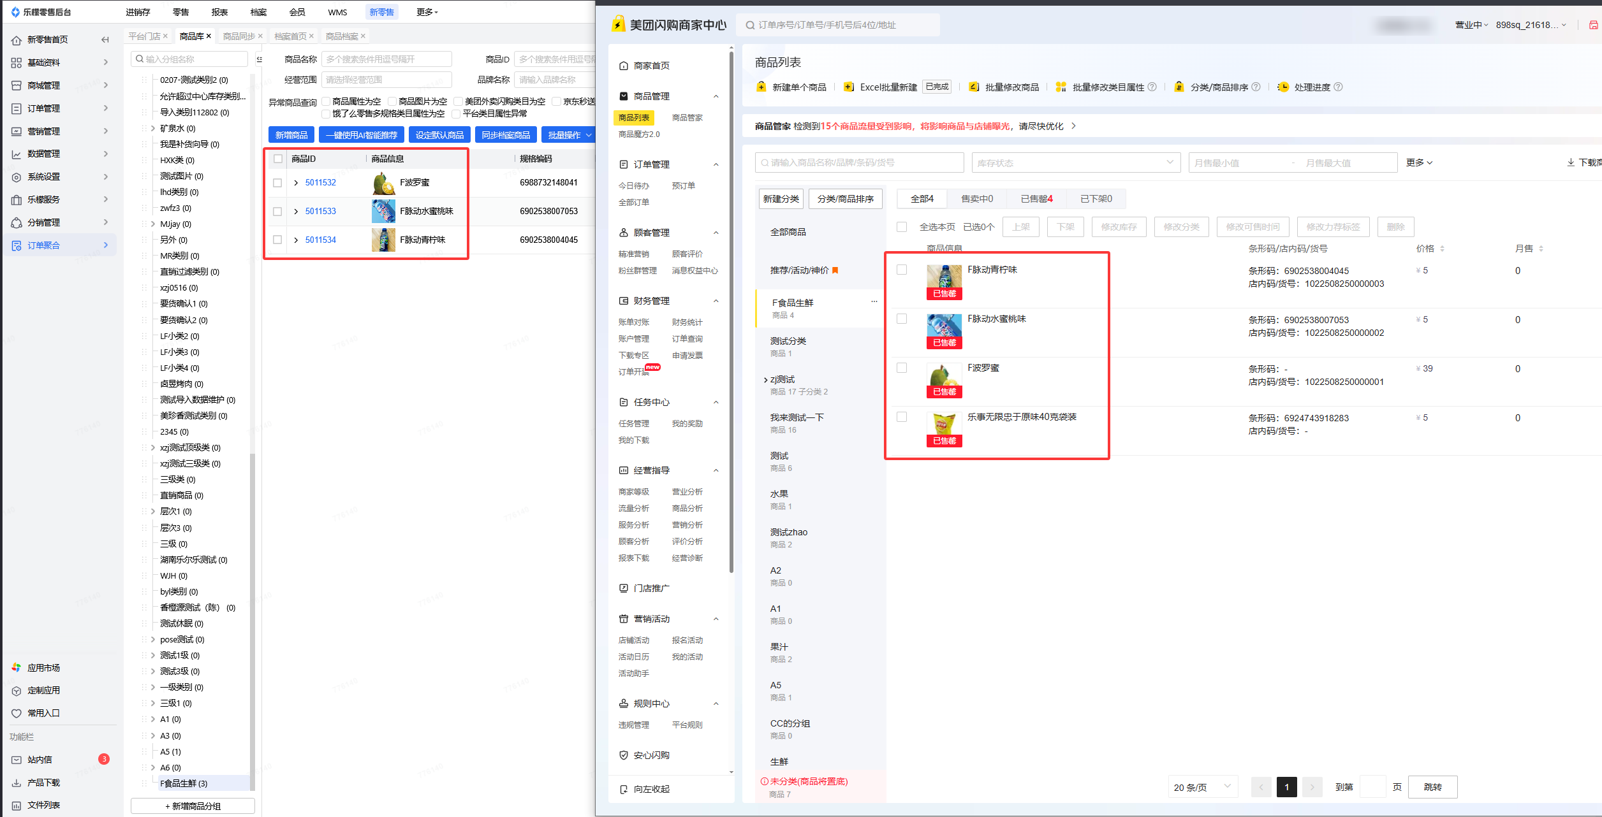
Task: Click the Meituan order search field
Action: (x=838, y=25)
